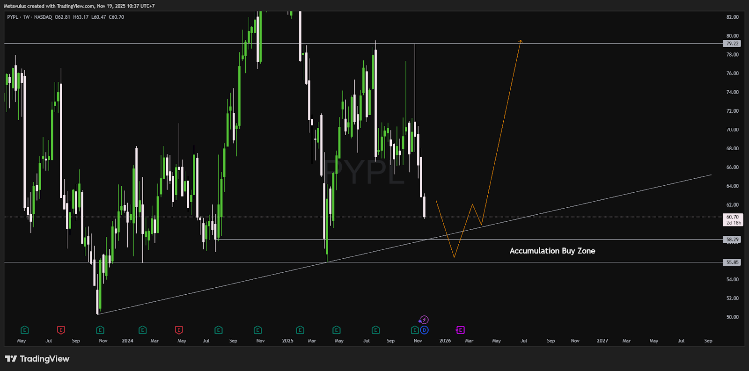Select the orange projection arrow tip

521,41
